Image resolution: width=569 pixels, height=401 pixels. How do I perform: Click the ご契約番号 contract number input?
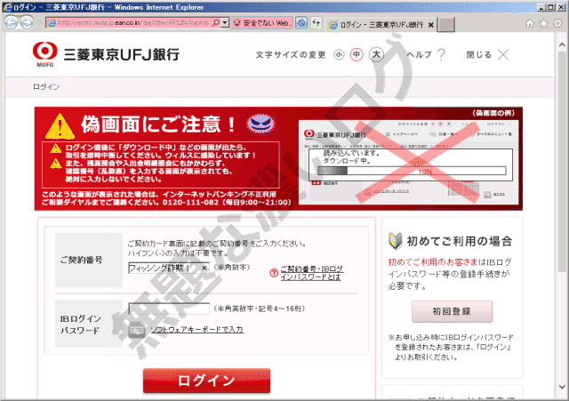coord(169,268)
